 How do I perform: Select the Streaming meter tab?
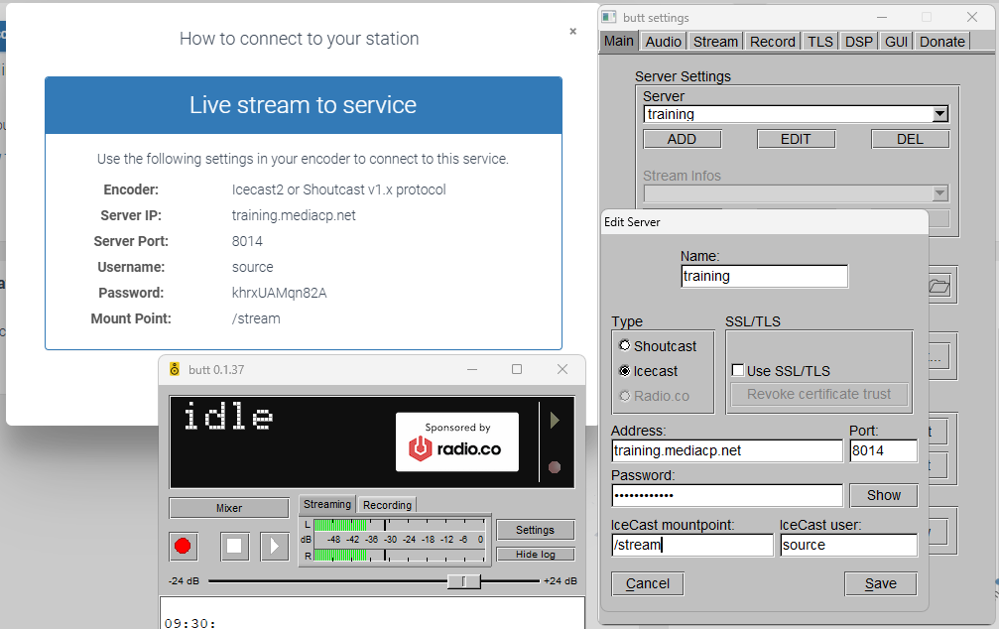[326, 504]
